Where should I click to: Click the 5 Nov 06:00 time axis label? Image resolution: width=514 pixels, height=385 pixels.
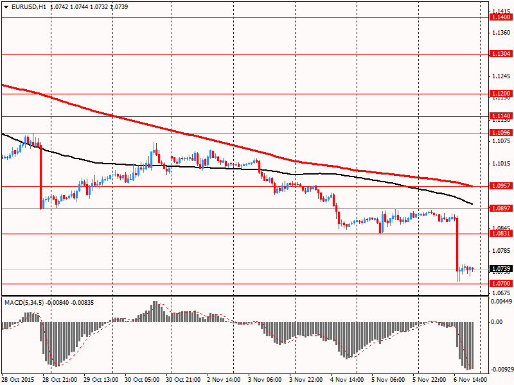point(389,380)
